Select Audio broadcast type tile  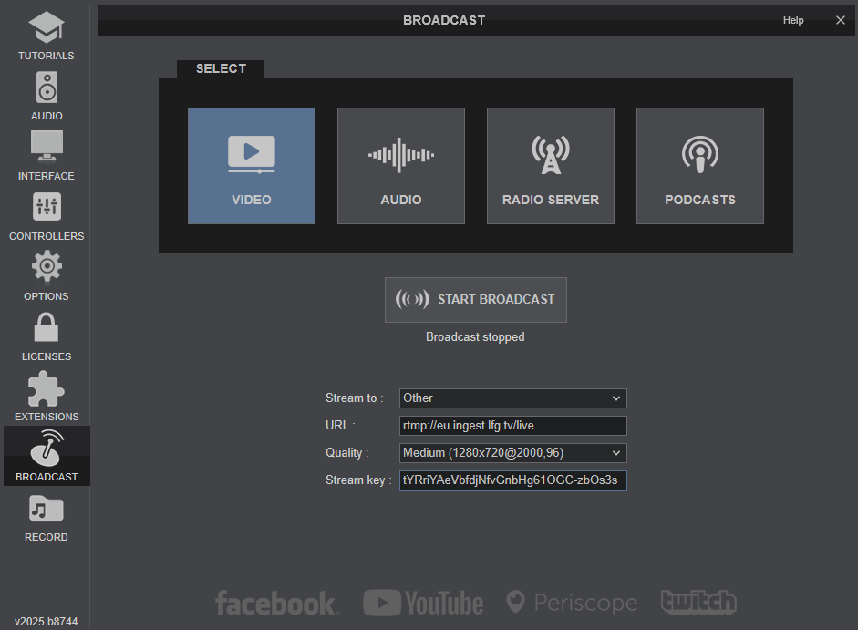401,166
